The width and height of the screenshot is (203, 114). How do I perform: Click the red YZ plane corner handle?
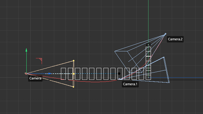[x=40, y=60]
